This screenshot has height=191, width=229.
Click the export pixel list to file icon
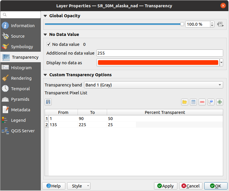pyautogui.click(x=48, y=102)
